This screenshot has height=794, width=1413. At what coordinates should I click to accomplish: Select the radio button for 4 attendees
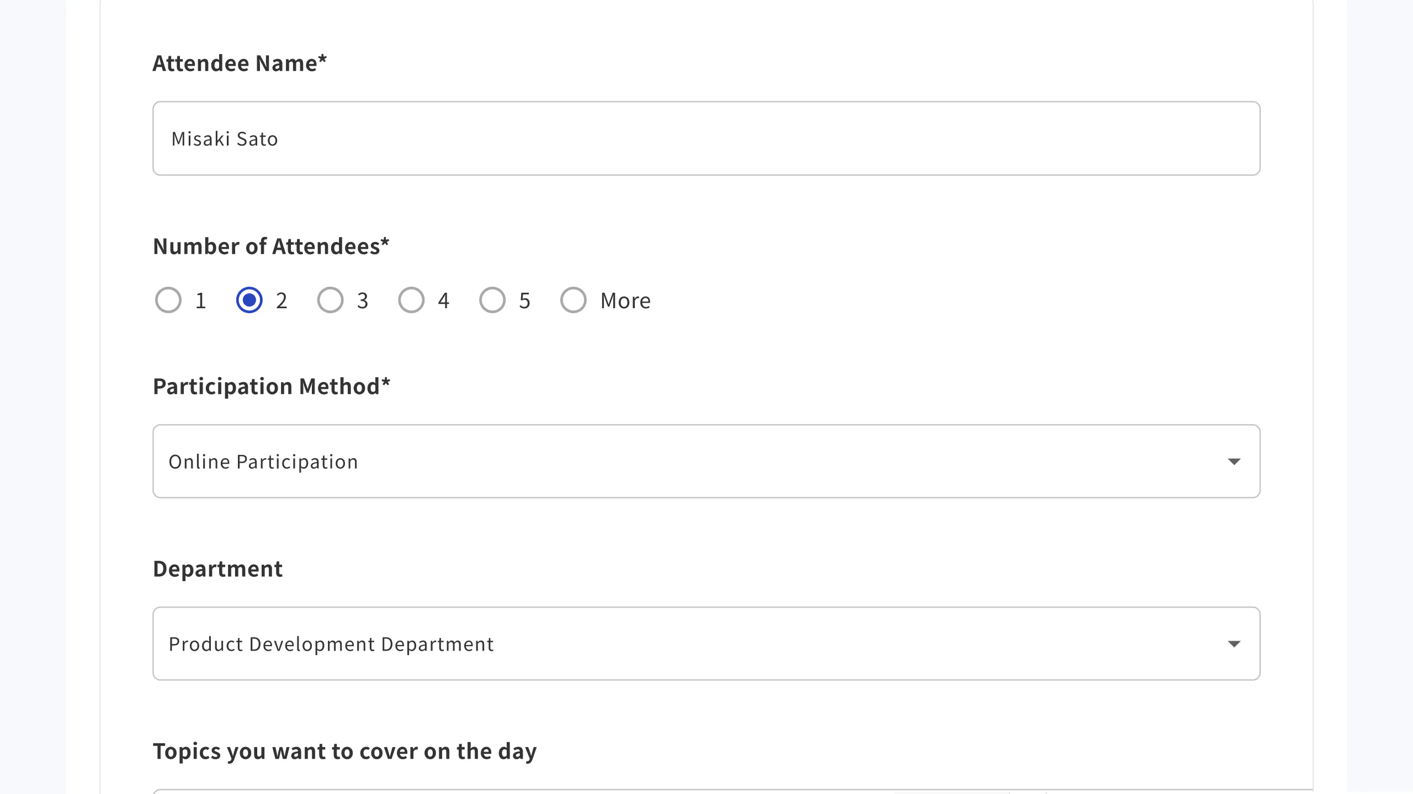(411, 300)
